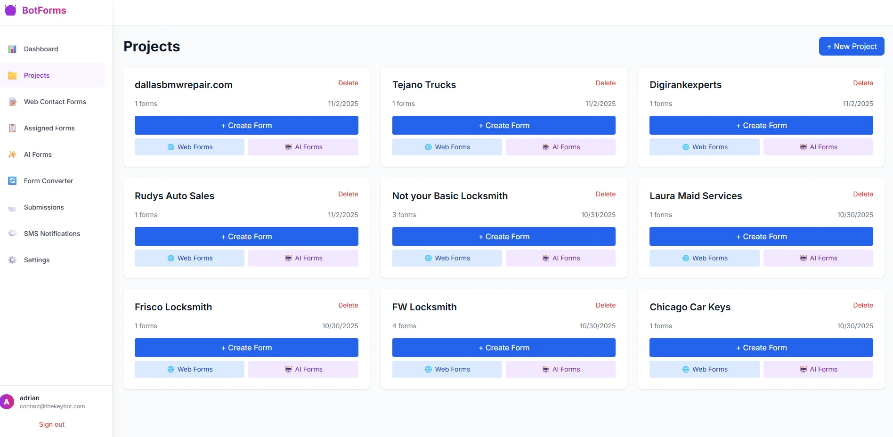Select the Projects folder icon
893x437 pixels.
coord(12,75)
